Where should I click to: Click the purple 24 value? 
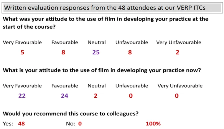point(65,96)
